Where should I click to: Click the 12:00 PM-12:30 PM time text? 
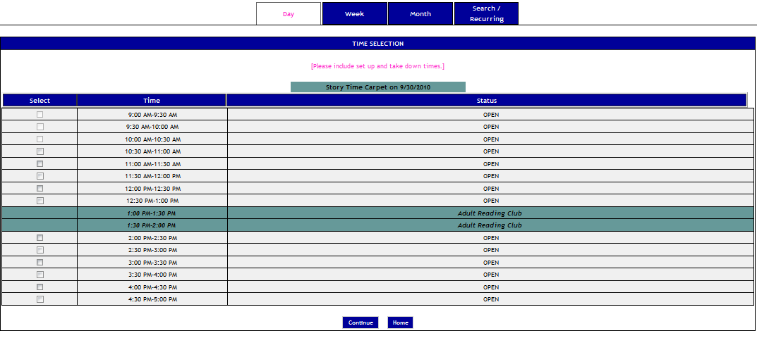point(152,189)
